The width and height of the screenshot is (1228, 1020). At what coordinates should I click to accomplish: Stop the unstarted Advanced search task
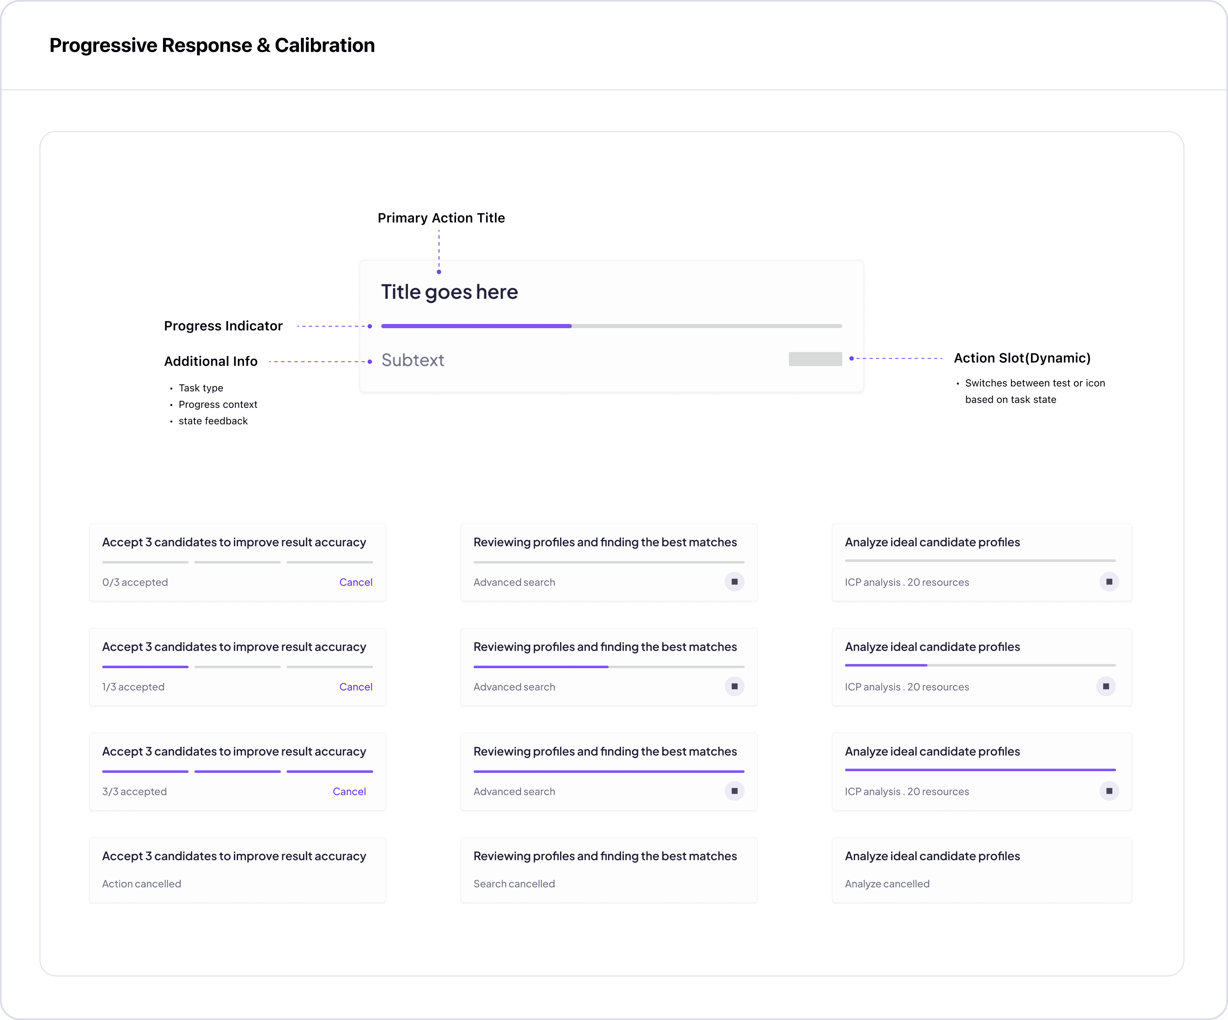735,582
